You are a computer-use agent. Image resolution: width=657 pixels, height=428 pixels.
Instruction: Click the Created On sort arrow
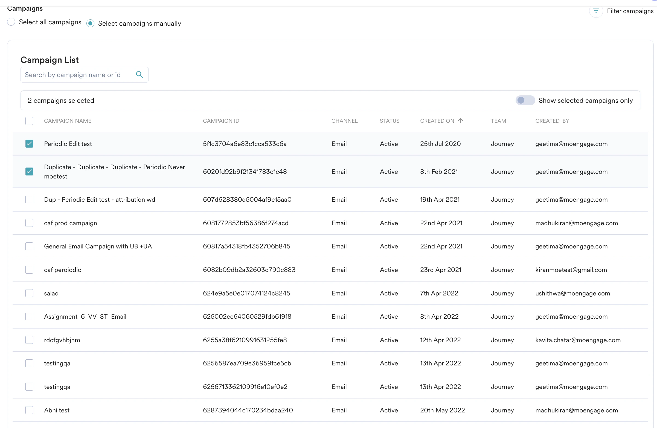[460, 121]
